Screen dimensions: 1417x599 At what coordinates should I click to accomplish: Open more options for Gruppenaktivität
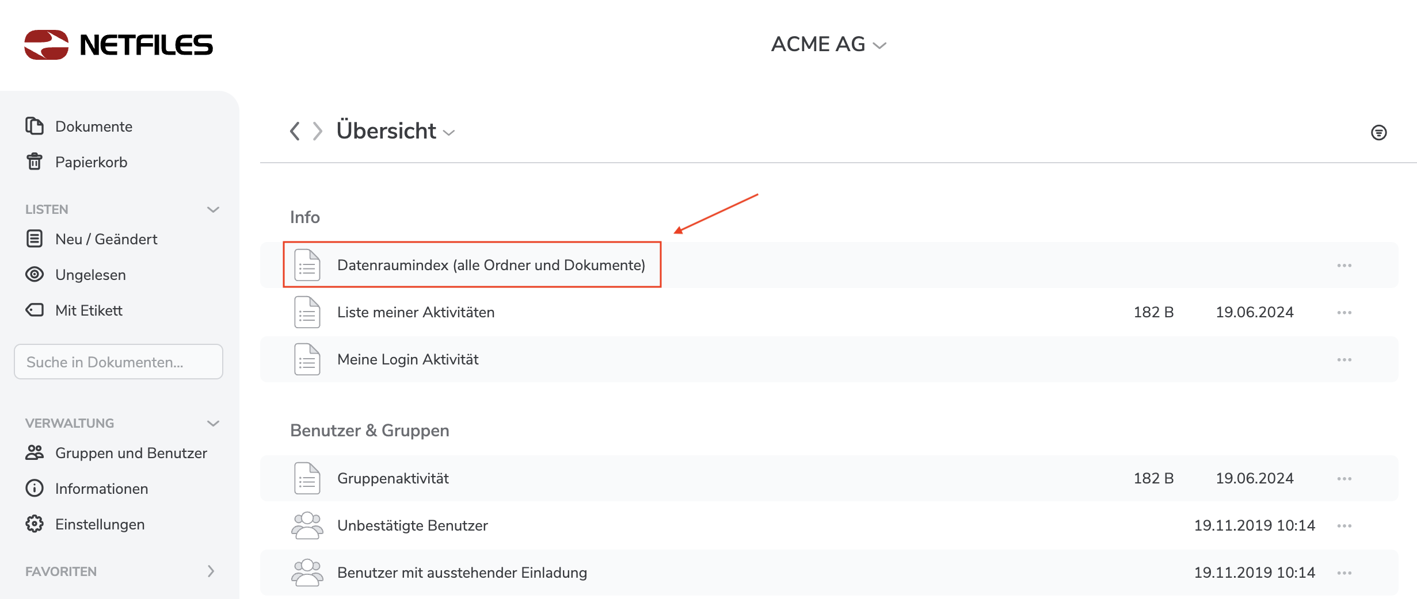coord(1344,479)
